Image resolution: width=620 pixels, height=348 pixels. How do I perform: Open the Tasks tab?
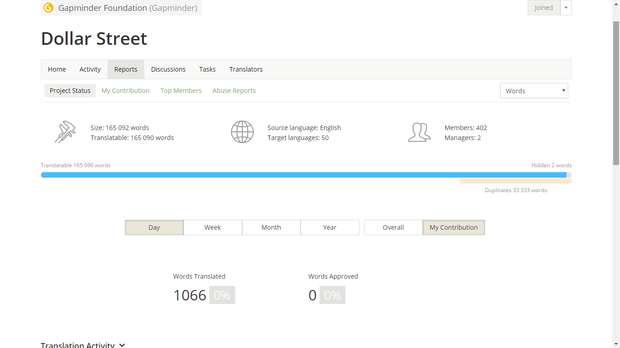[207, 69]
